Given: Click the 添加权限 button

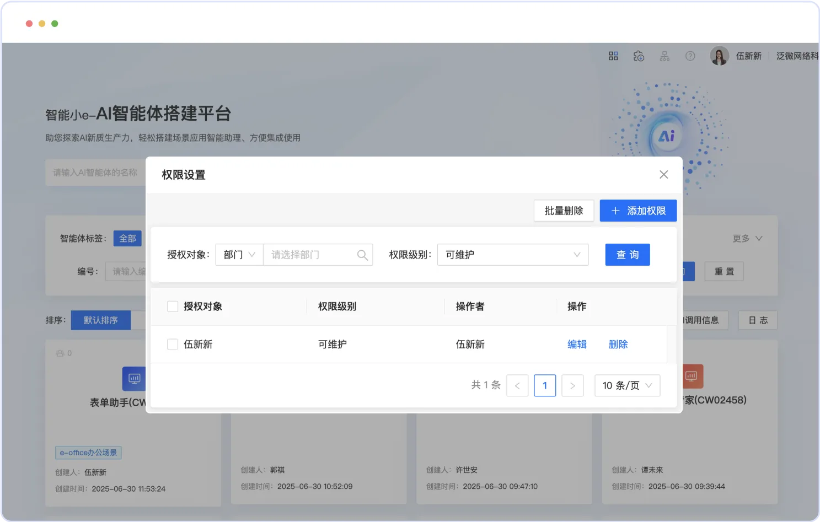Looking at the screenshot, I should [638, 211].
